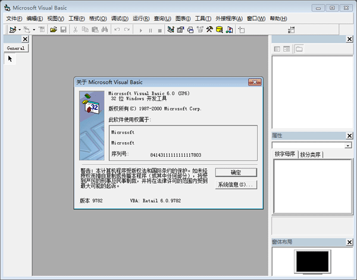Click the Visual Basic 32 artwork in About dialog

tap(92, 126)
